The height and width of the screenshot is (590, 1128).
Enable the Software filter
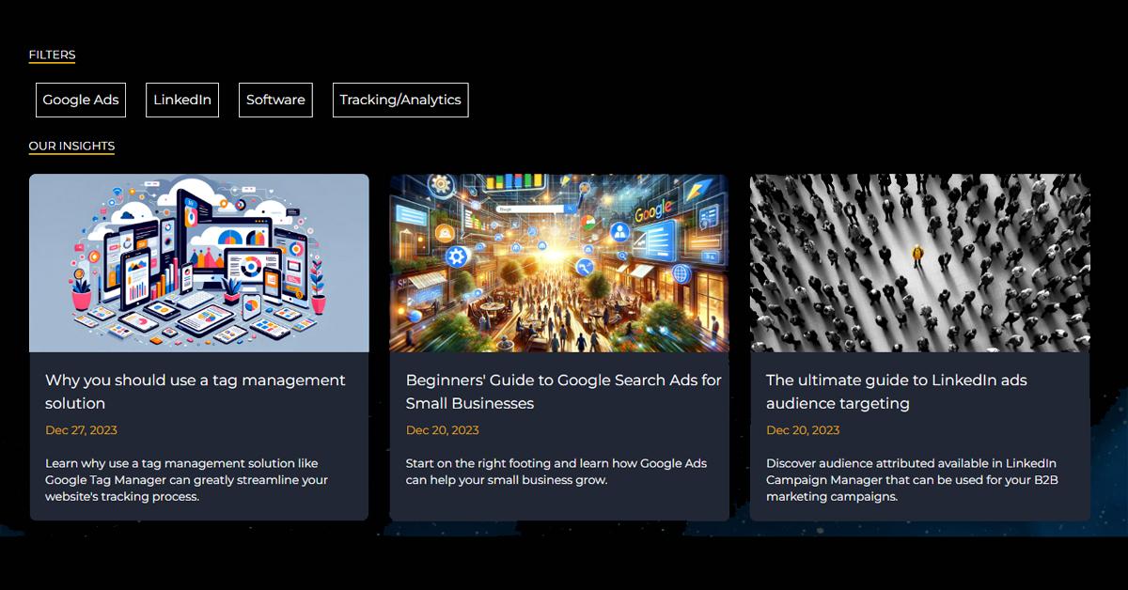(275, 100)
